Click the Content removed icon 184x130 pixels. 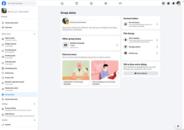66,45
